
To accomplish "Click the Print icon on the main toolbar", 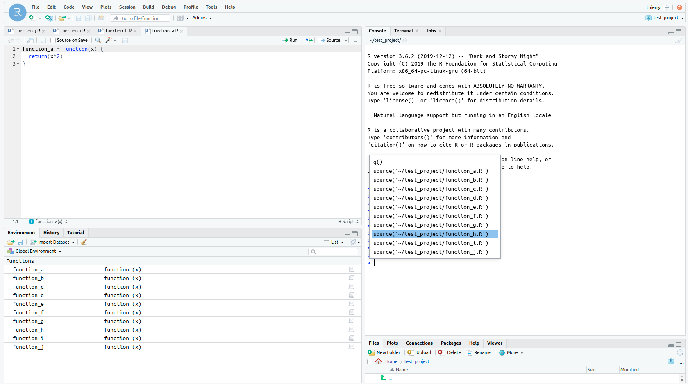I will [x=101, y=18].
